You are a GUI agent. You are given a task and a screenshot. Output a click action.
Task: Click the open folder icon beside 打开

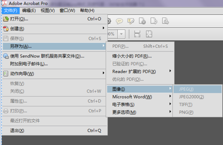(6, 19)
